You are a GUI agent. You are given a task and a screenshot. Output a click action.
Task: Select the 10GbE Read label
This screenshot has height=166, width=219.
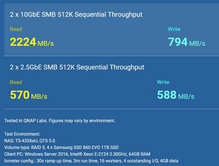click(x=16, y=29)
